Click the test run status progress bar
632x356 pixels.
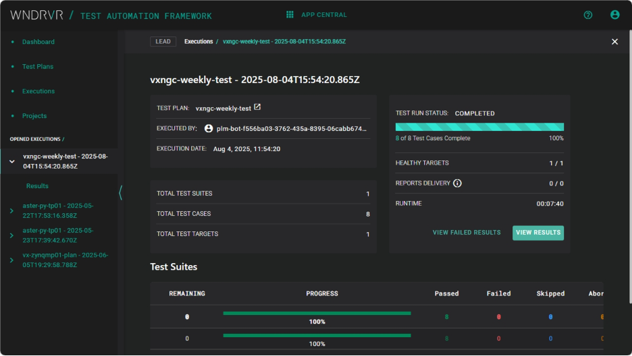pyautogui.click(x=479, y=127)
